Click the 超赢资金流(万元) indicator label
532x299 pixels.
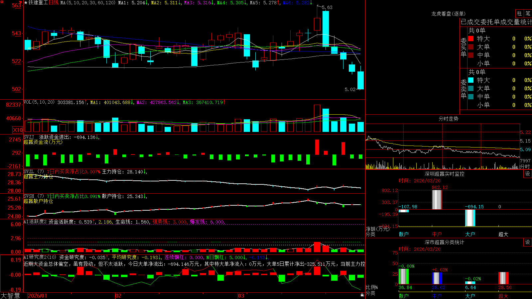43,142
